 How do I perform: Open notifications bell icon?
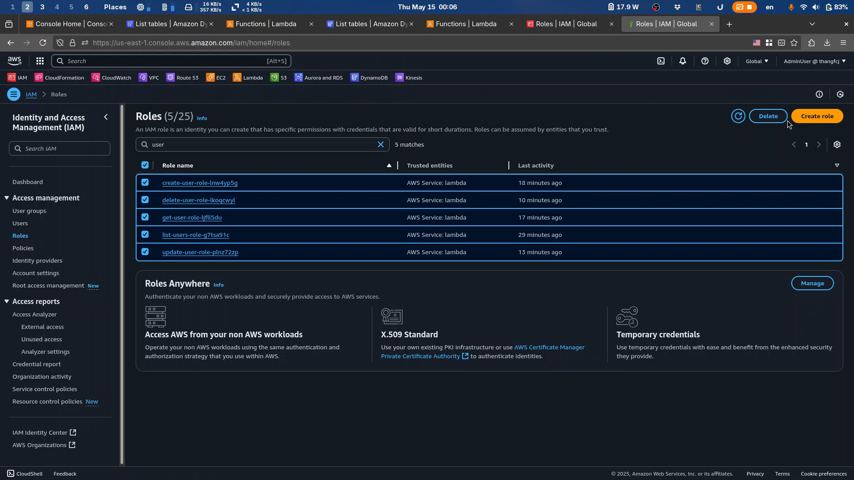point(683,61)
